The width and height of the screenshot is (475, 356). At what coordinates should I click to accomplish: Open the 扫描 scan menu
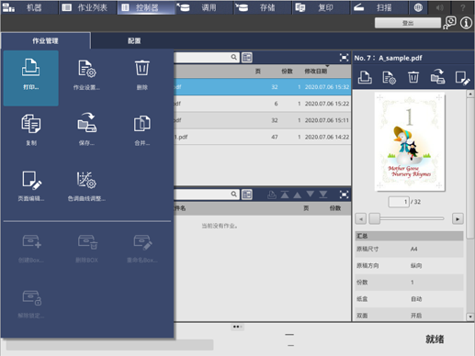coord(379,7)
